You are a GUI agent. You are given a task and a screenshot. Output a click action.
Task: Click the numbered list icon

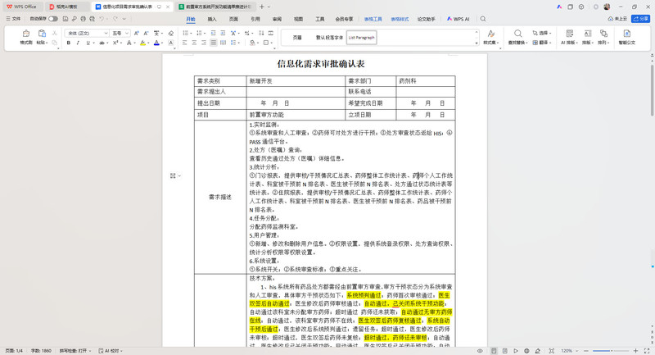click(199, 33)
